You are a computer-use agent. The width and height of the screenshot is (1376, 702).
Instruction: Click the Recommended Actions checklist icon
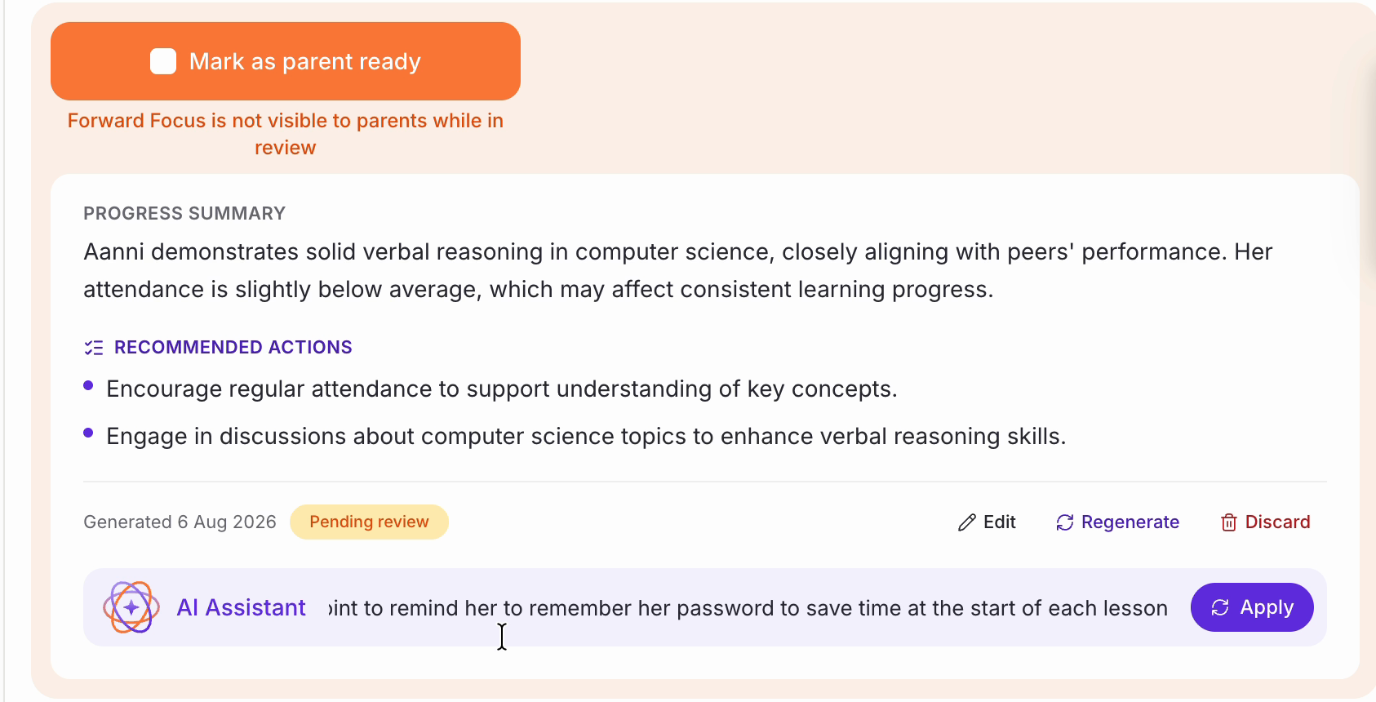[x=94, y=348]
